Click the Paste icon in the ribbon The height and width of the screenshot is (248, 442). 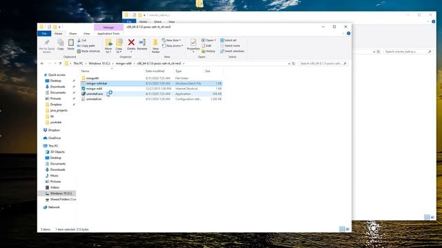click(x=70, y=43)
